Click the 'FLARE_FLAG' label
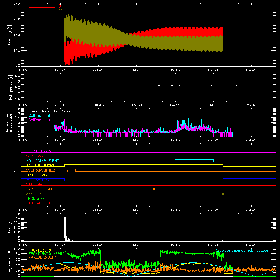 point(36,175)
